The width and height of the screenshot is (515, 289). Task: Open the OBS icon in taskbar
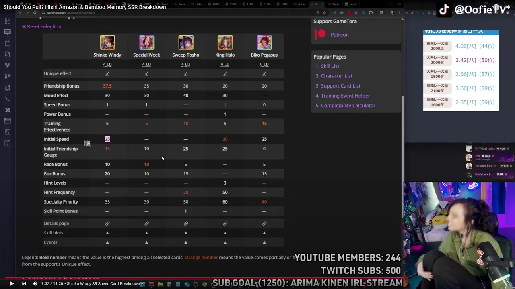click(x=196, y=284)
